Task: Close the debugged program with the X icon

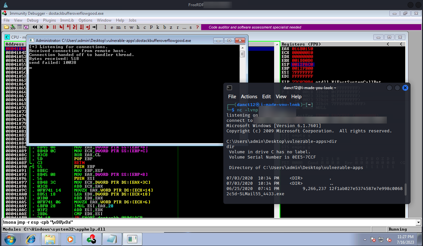Action: [x=41, y=27]
